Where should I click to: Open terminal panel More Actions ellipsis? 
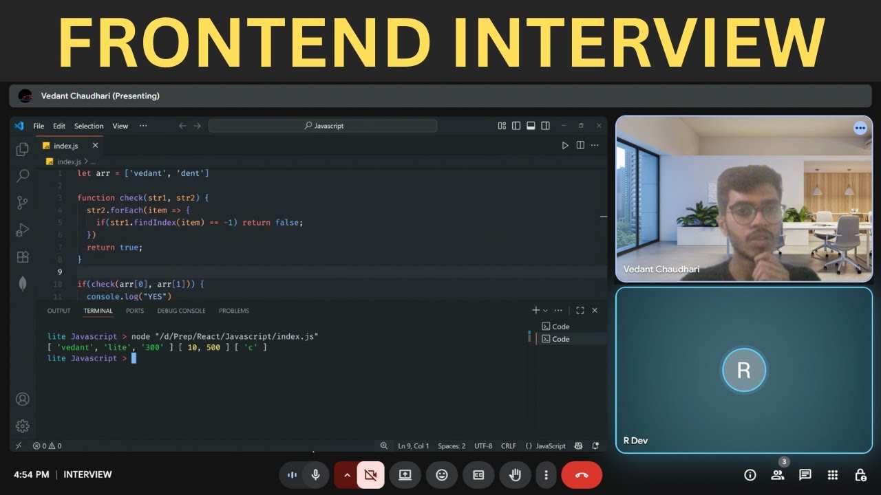coord(558,311)
